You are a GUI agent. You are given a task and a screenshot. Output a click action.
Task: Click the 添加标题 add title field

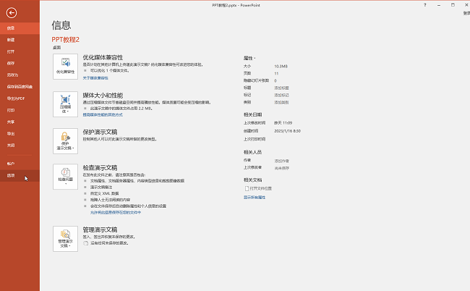281,88
